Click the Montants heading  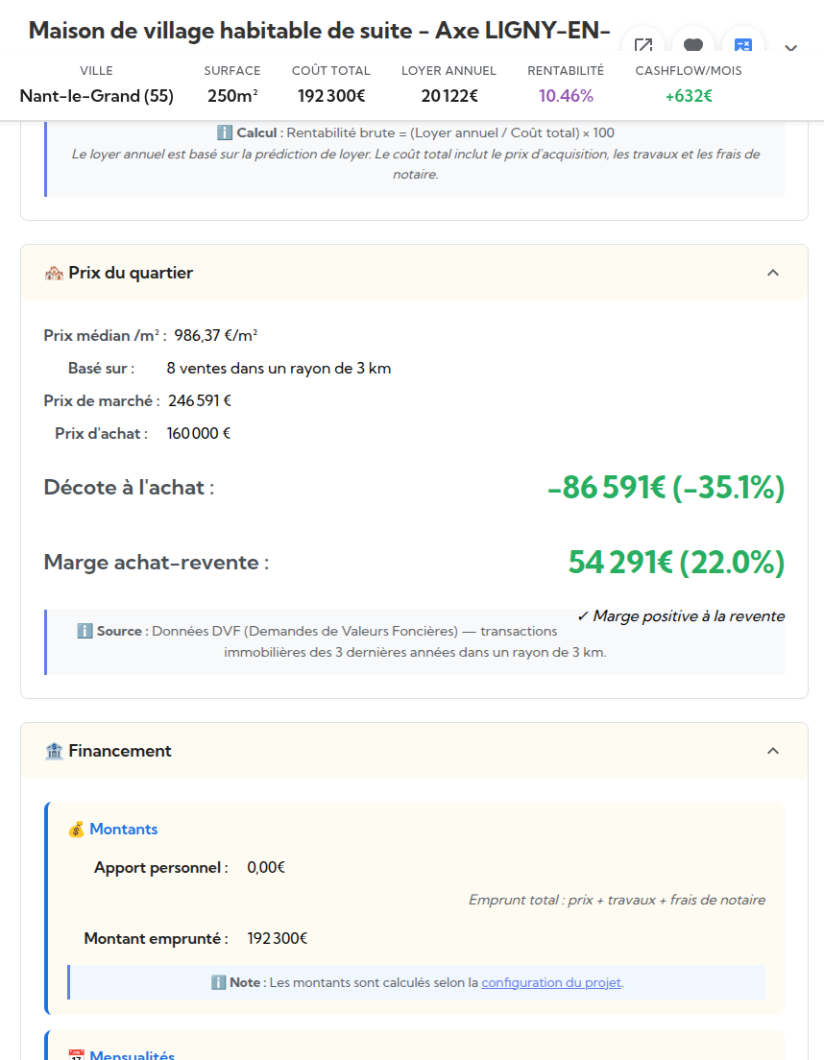[124, 829]
